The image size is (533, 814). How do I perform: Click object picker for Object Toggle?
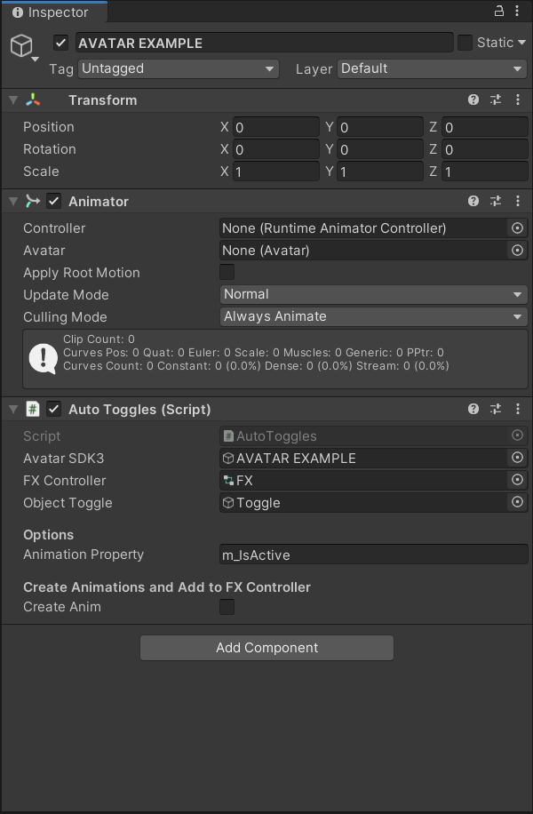point(518,503)
